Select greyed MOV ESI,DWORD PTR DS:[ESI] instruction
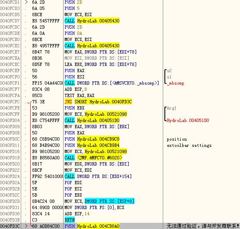 pos(97,58)
